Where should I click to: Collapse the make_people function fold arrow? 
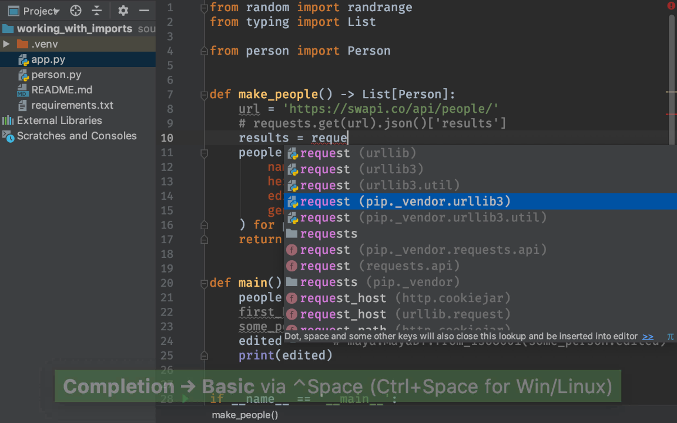203,93
